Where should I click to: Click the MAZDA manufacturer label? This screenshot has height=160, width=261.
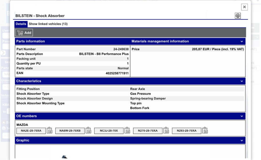pyautogui.click(x=22, y=125)
